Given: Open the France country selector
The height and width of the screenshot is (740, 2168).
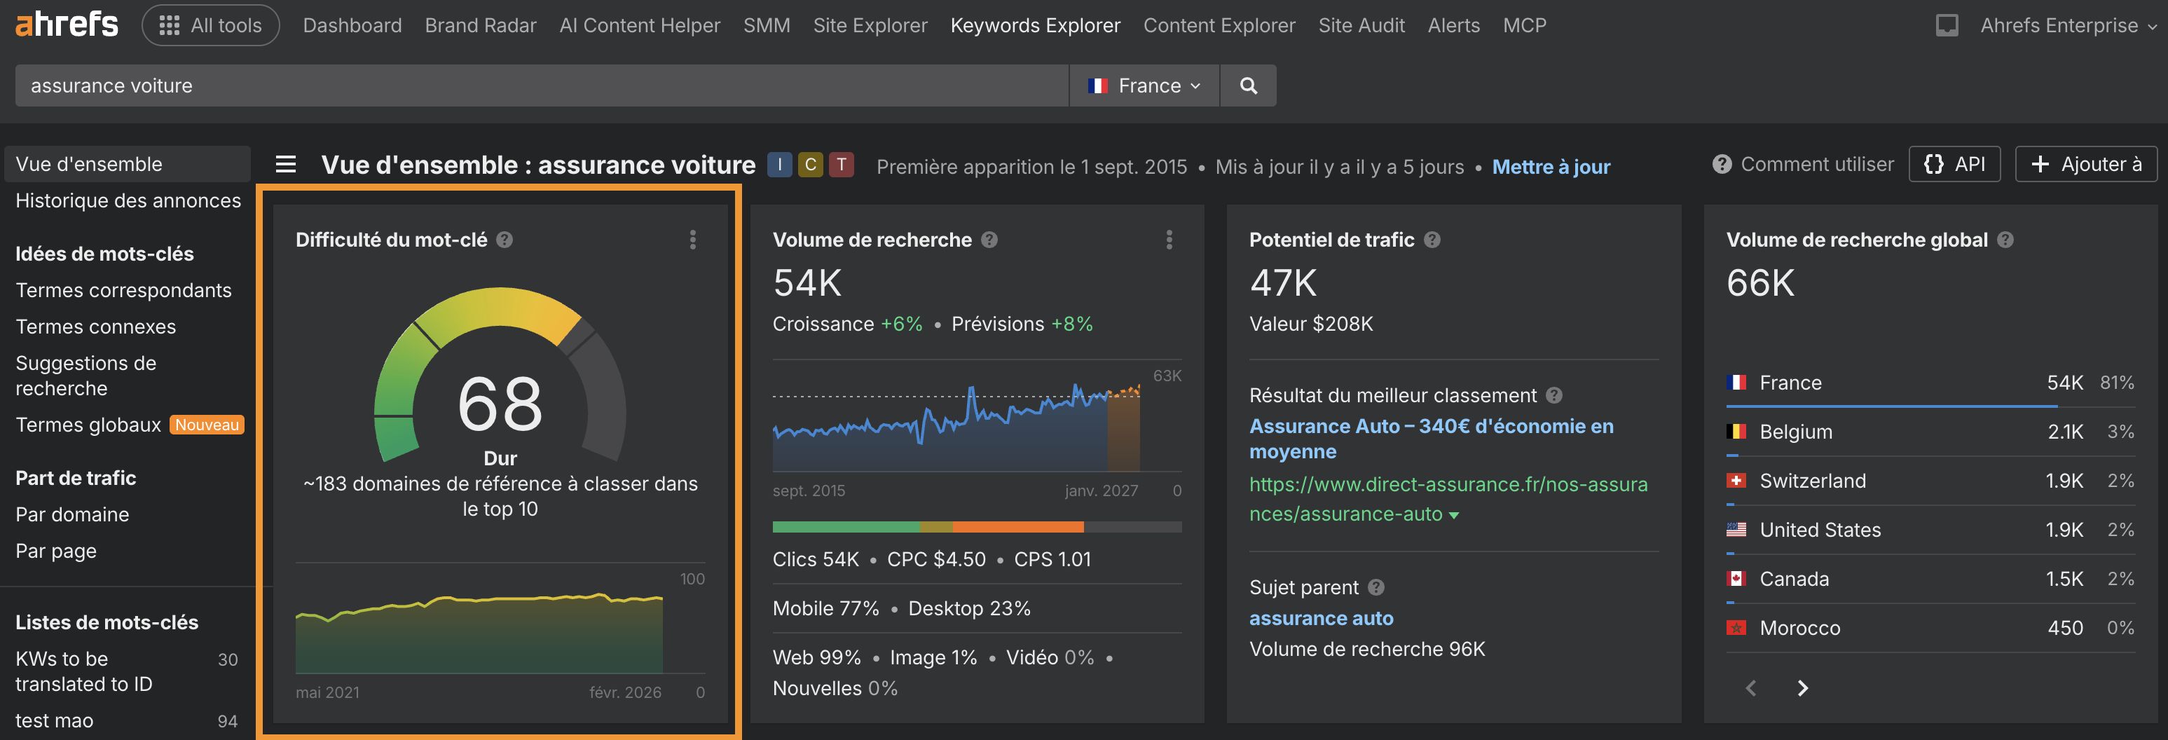Looking at the screenshot, I should point(1144,85).
